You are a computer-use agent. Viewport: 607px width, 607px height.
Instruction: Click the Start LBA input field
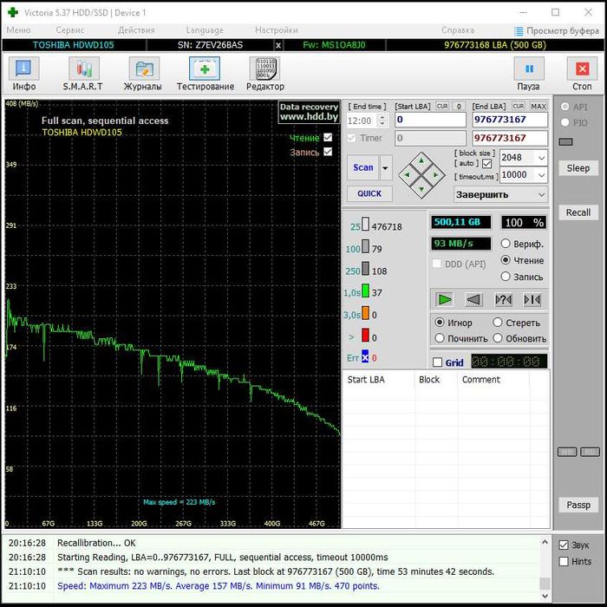[429, 121]
